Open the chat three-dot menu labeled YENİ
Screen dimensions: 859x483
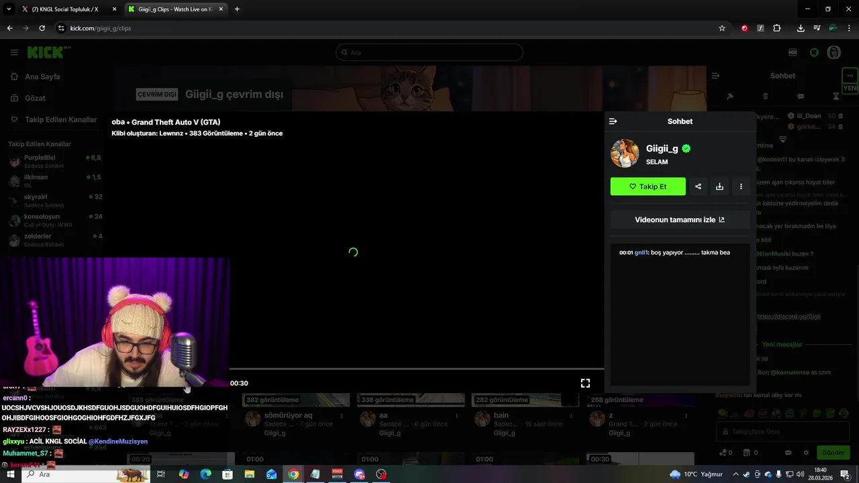click(x=850, y=76)
